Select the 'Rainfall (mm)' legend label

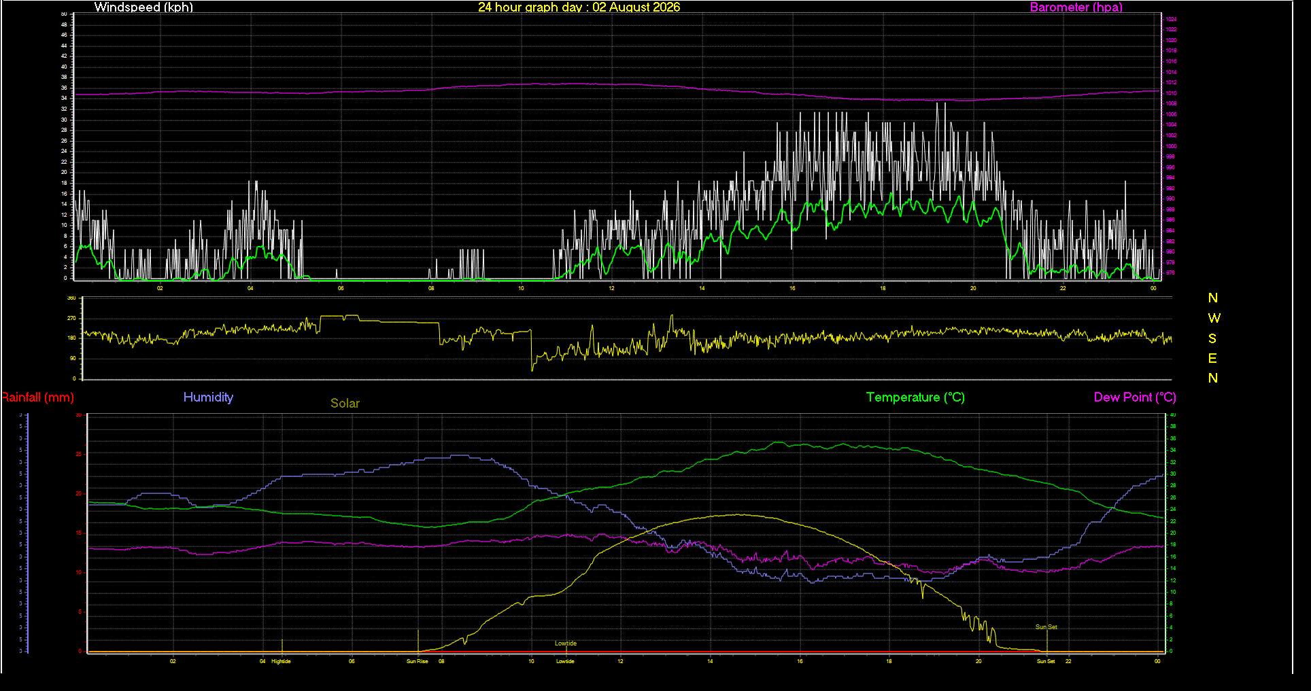(37, 397)
